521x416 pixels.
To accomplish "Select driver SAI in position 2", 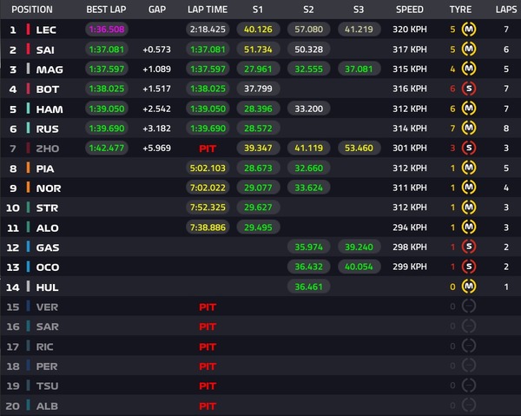I will [x=47, y=50].
